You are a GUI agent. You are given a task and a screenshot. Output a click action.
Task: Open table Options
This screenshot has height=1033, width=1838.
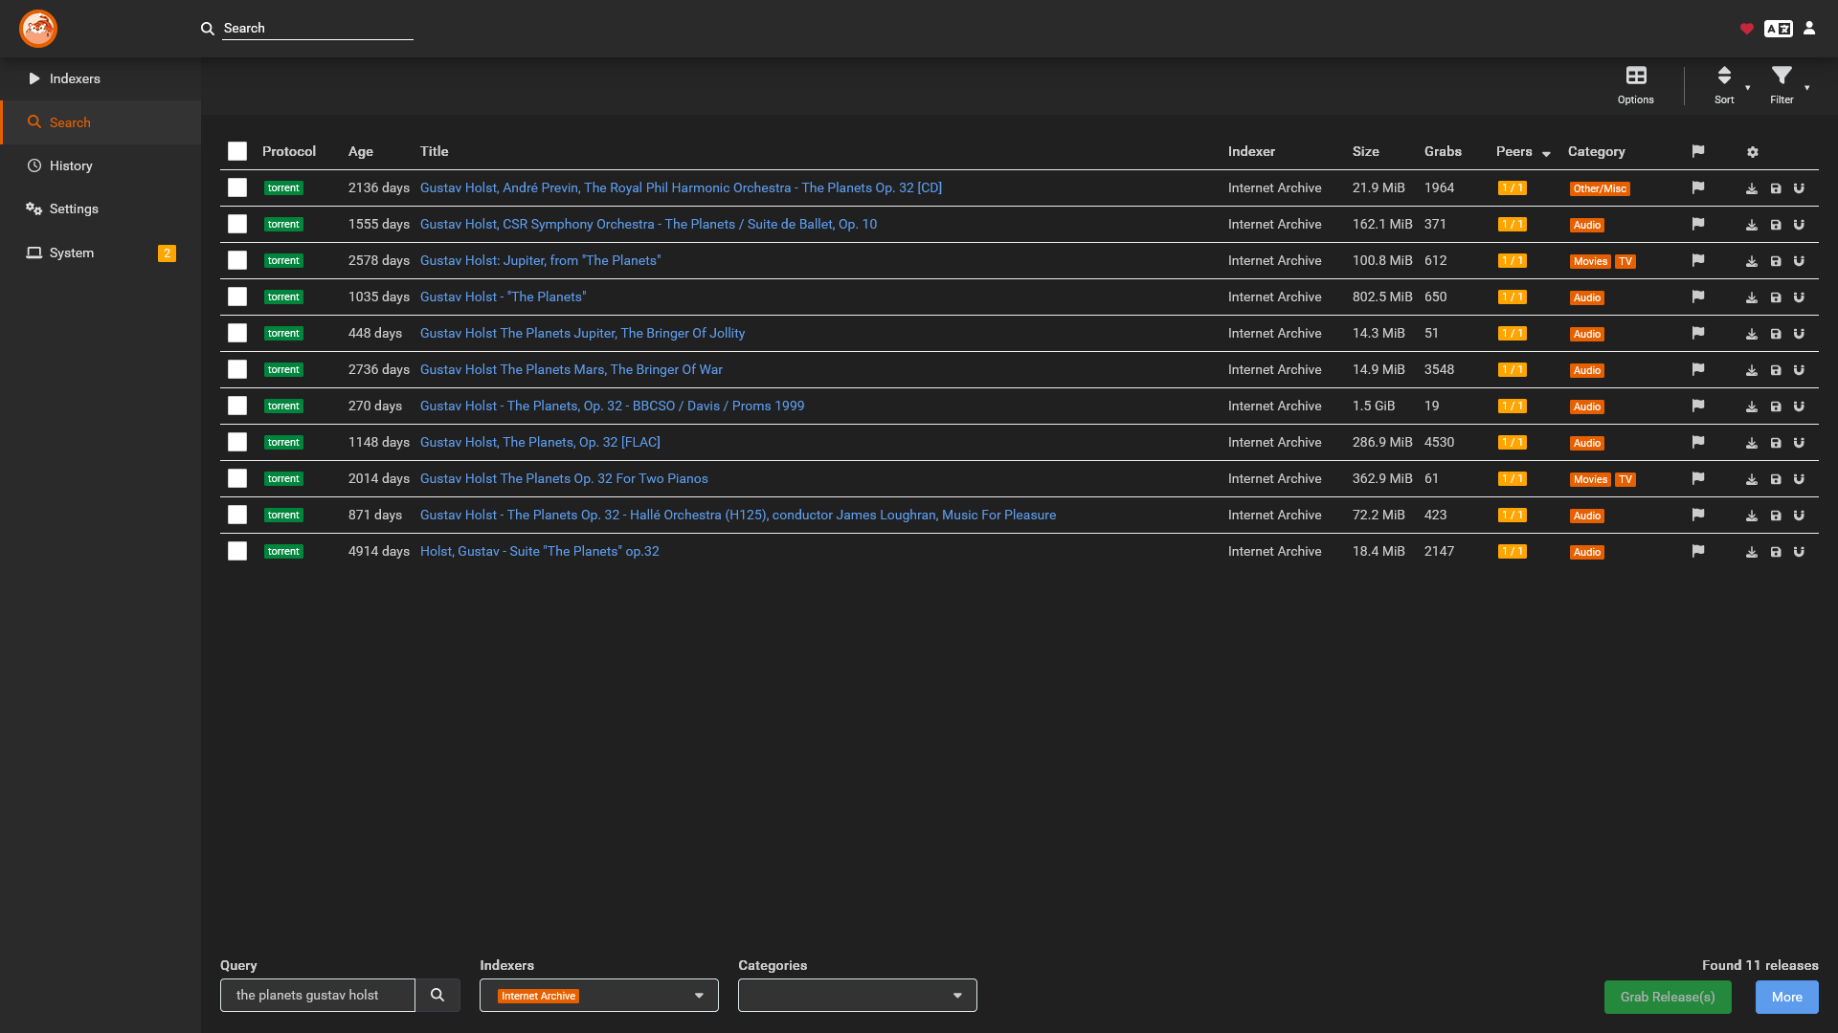pyautogui.click(x=1636, y=84)
